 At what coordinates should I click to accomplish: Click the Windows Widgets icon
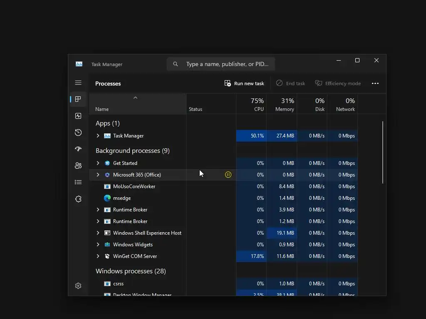coord(107,244)
